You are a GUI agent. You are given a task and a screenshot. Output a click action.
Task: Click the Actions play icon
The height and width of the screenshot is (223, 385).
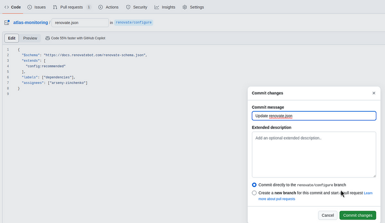101,7
